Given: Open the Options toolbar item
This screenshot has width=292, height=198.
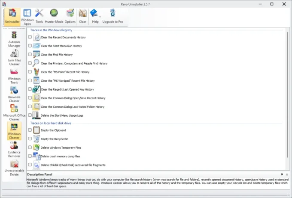Looking at the screenshot, I should pyautogui.click(x=70, y=16).
